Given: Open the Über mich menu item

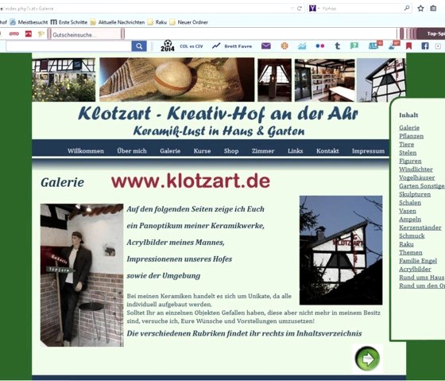Looking at the screenshot, I should click(132, 151).
